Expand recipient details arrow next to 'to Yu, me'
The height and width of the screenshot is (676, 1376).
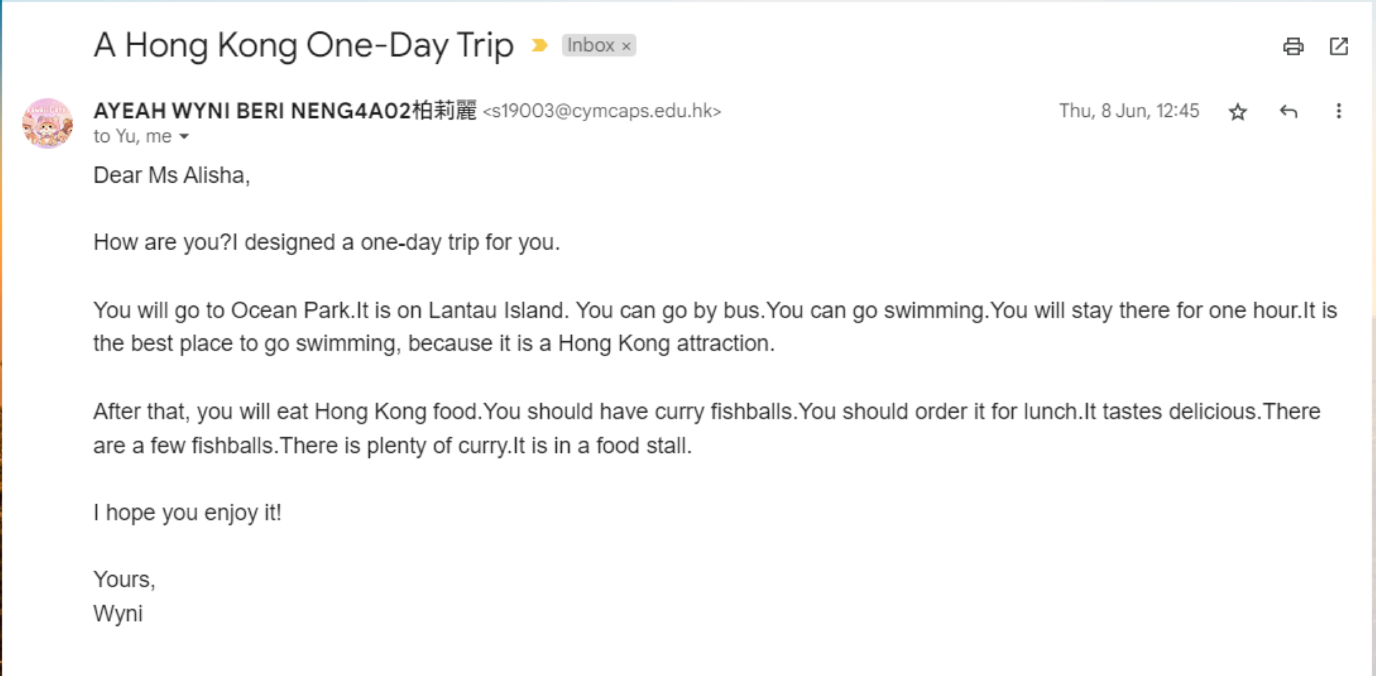pyautogui.click(x=184, y=137)
